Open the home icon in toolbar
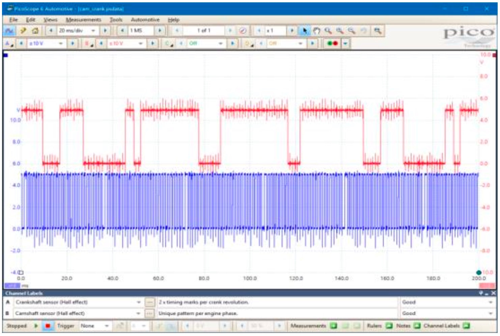The height and width of the screenshot is (336, 500). [x=35, y=31]
